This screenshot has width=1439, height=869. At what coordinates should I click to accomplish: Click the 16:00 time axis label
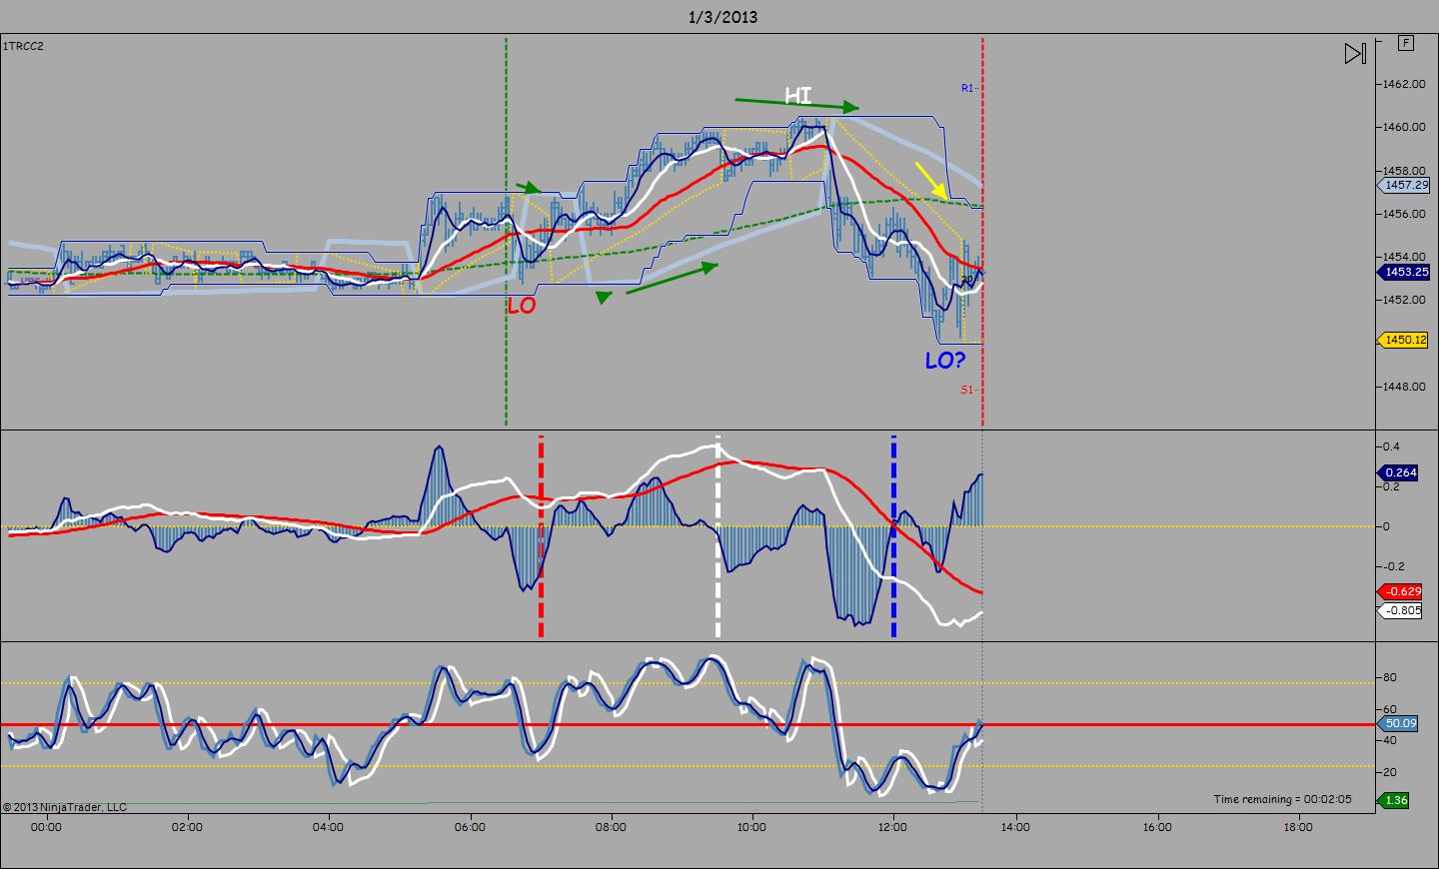[1157, 827]
